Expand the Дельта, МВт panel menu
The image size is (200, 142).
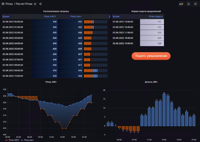151,82
